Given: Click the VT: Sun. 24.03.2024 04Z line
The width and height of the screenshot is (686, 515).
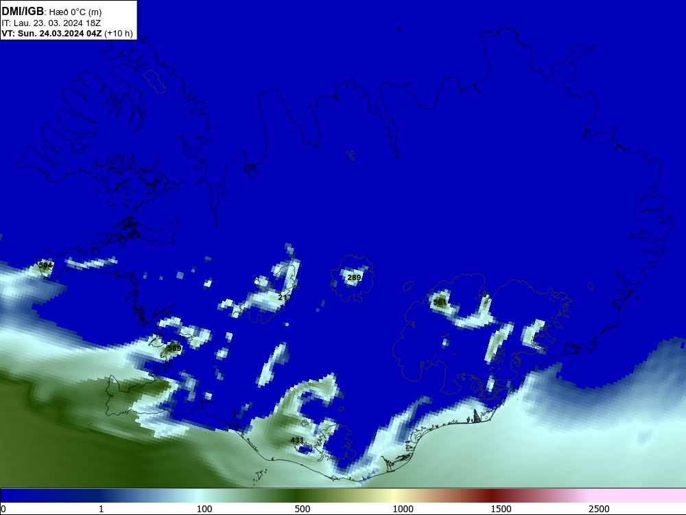Looking at the screenshot, I should (x=67, y=33).
